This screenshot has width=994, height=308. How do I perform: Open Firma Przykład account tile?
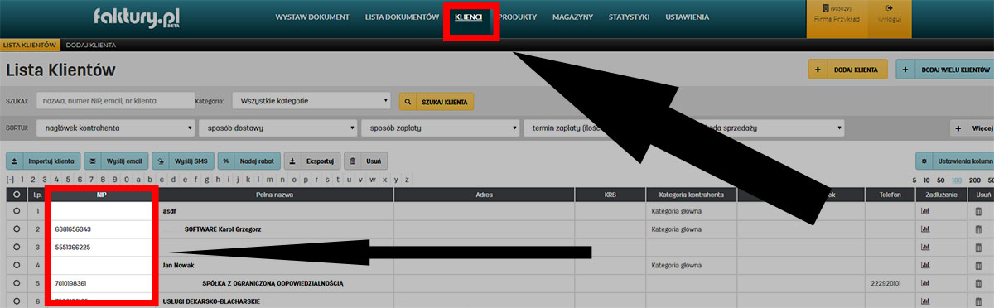(837, 19)
